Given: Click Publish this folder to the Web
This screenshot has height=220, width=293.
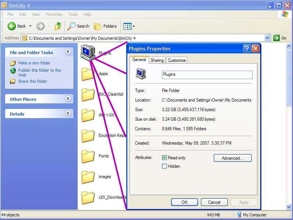Looking at the screenshot, I should tap(39, 72).
